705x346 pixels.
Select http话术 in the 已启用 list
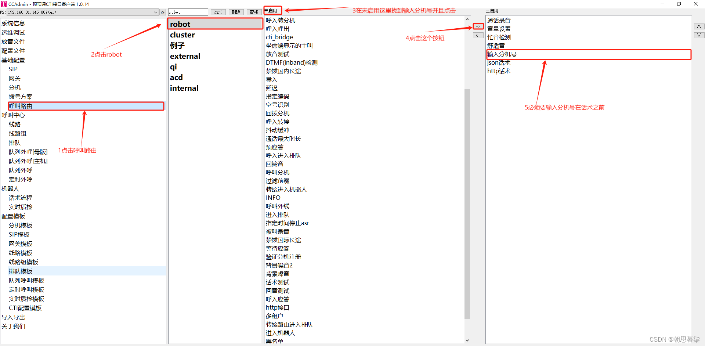click(499, 71)
